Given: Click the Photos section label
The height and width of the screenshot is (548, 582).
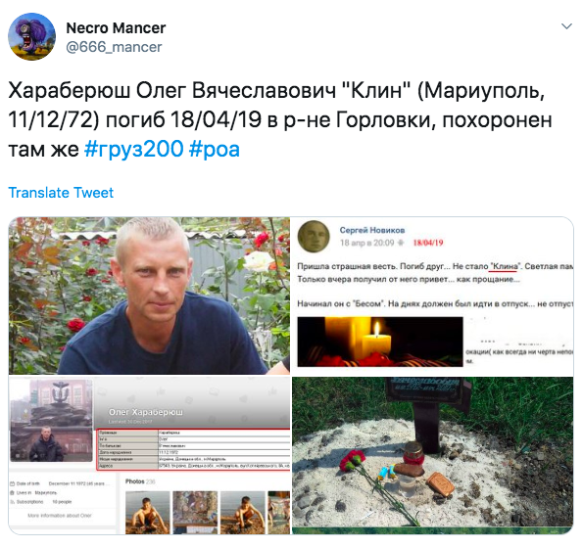Looking at the screenshot, I should point(135,481).
